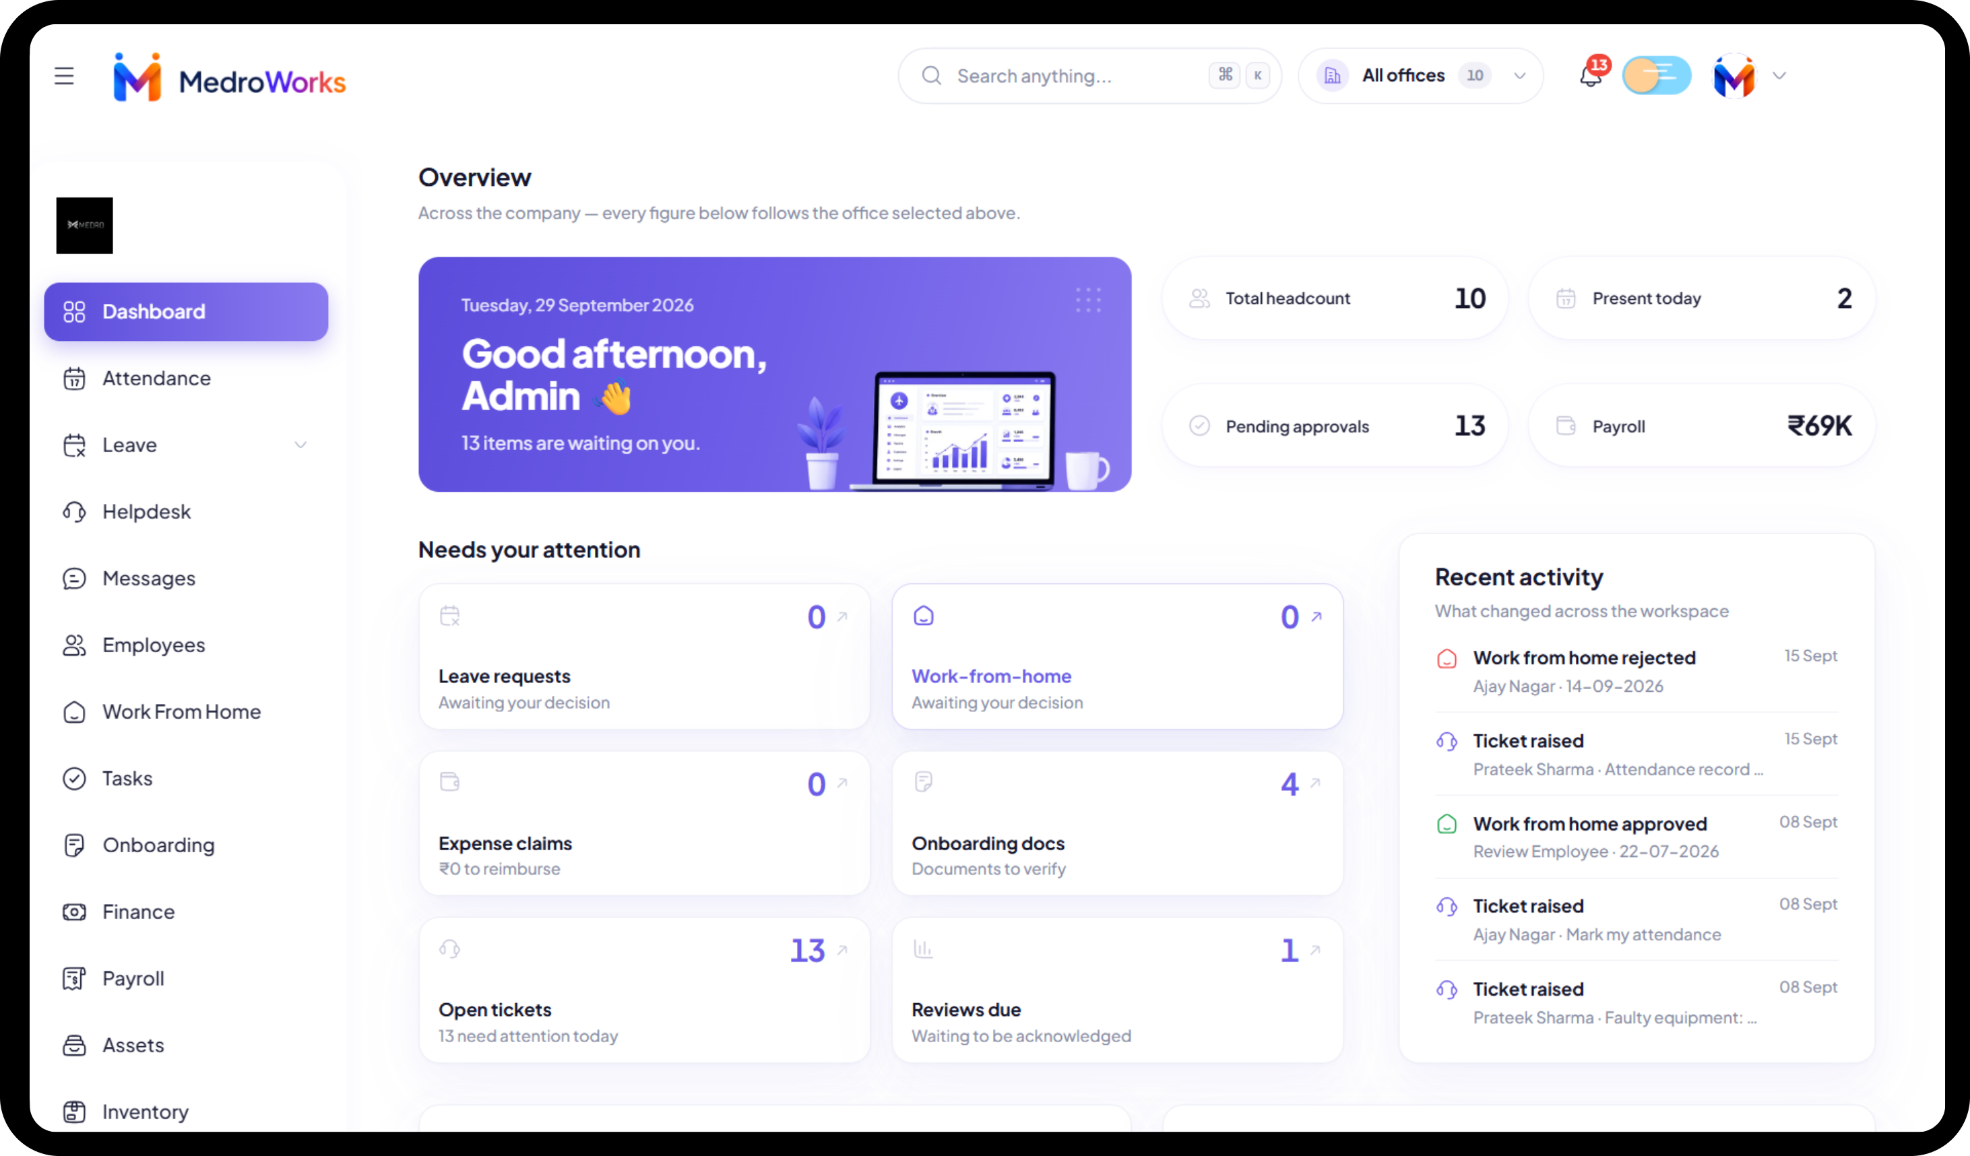Open the All offices dropdown
This screenshot has width=1970, height=1156.
(1420, 76)
